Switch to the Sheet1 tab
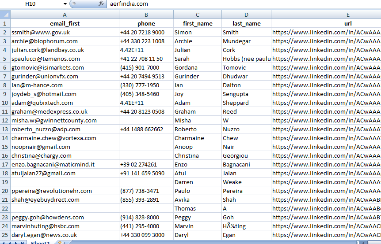381x244 pixels. tap(40, 243)
